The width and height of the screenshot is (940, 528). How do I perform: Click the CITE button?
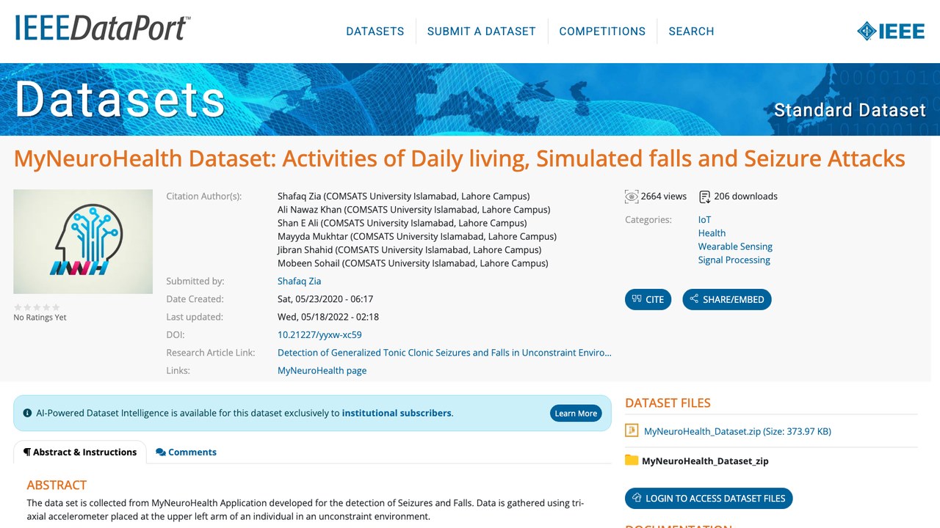[x=648, y=299]
